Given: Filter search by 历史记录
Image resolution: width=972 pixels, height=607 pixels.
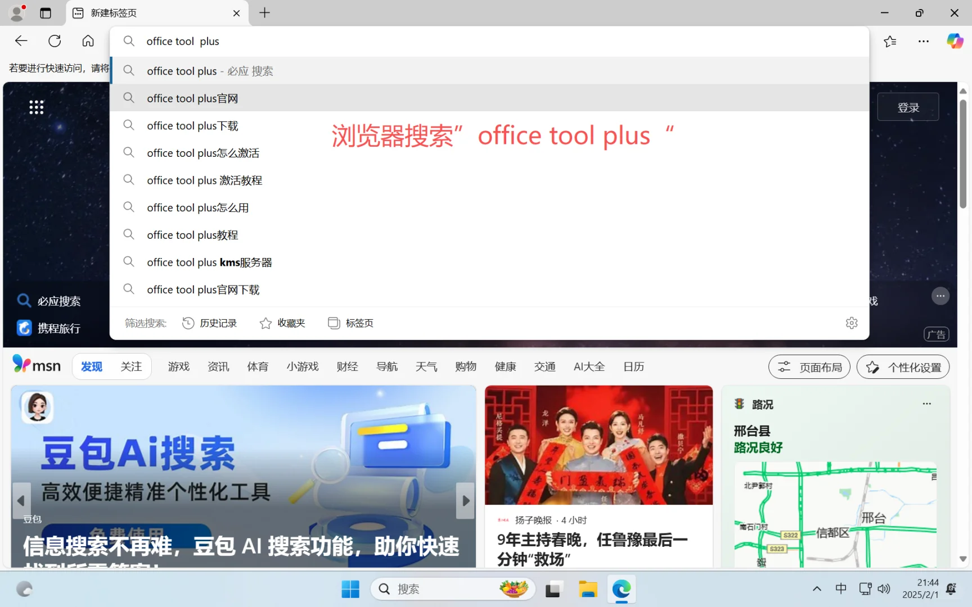Looking at the screenshot, I should coord(209,323).
